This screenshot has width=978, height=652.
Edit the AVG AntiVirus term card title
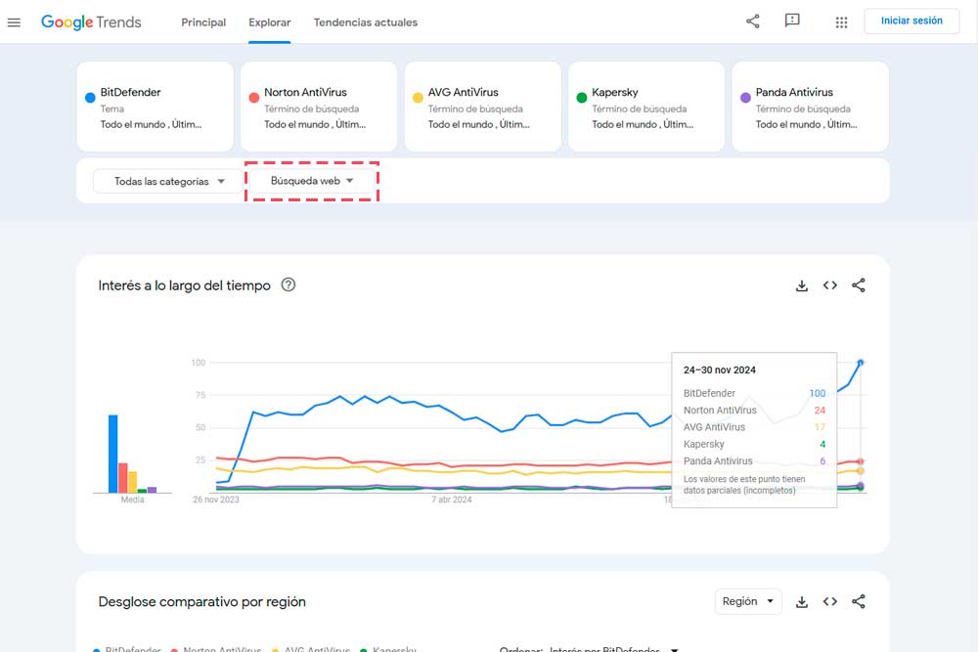tap(464, 92)
